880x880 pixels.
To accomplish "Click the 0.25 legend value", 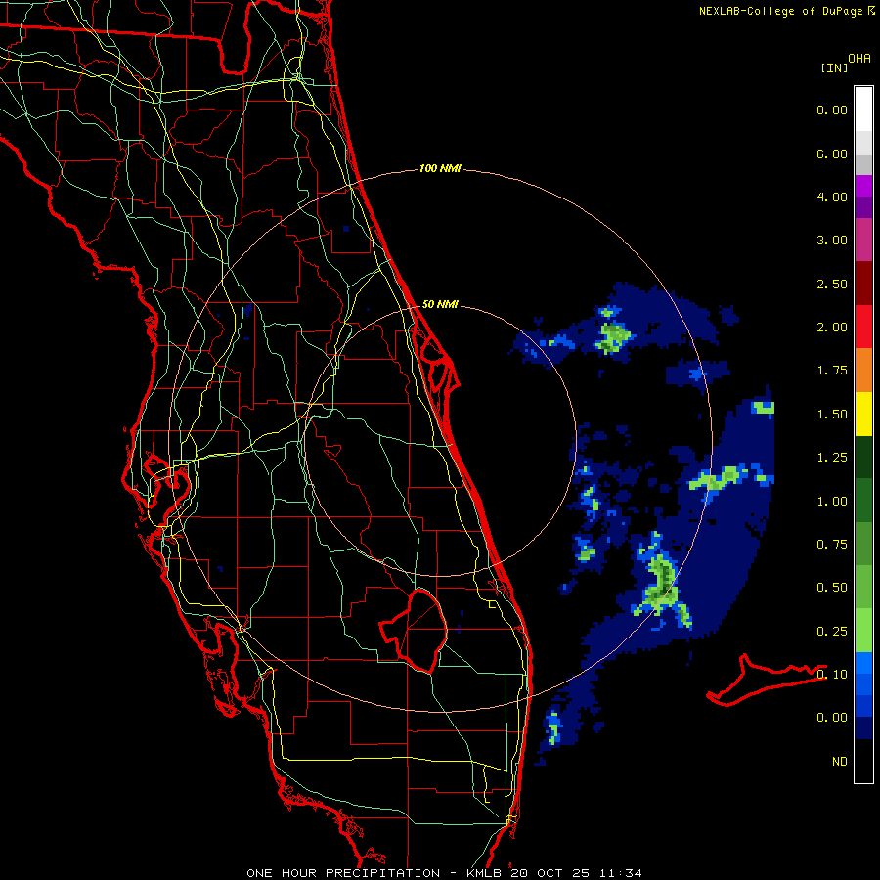I will click(832, 632).
